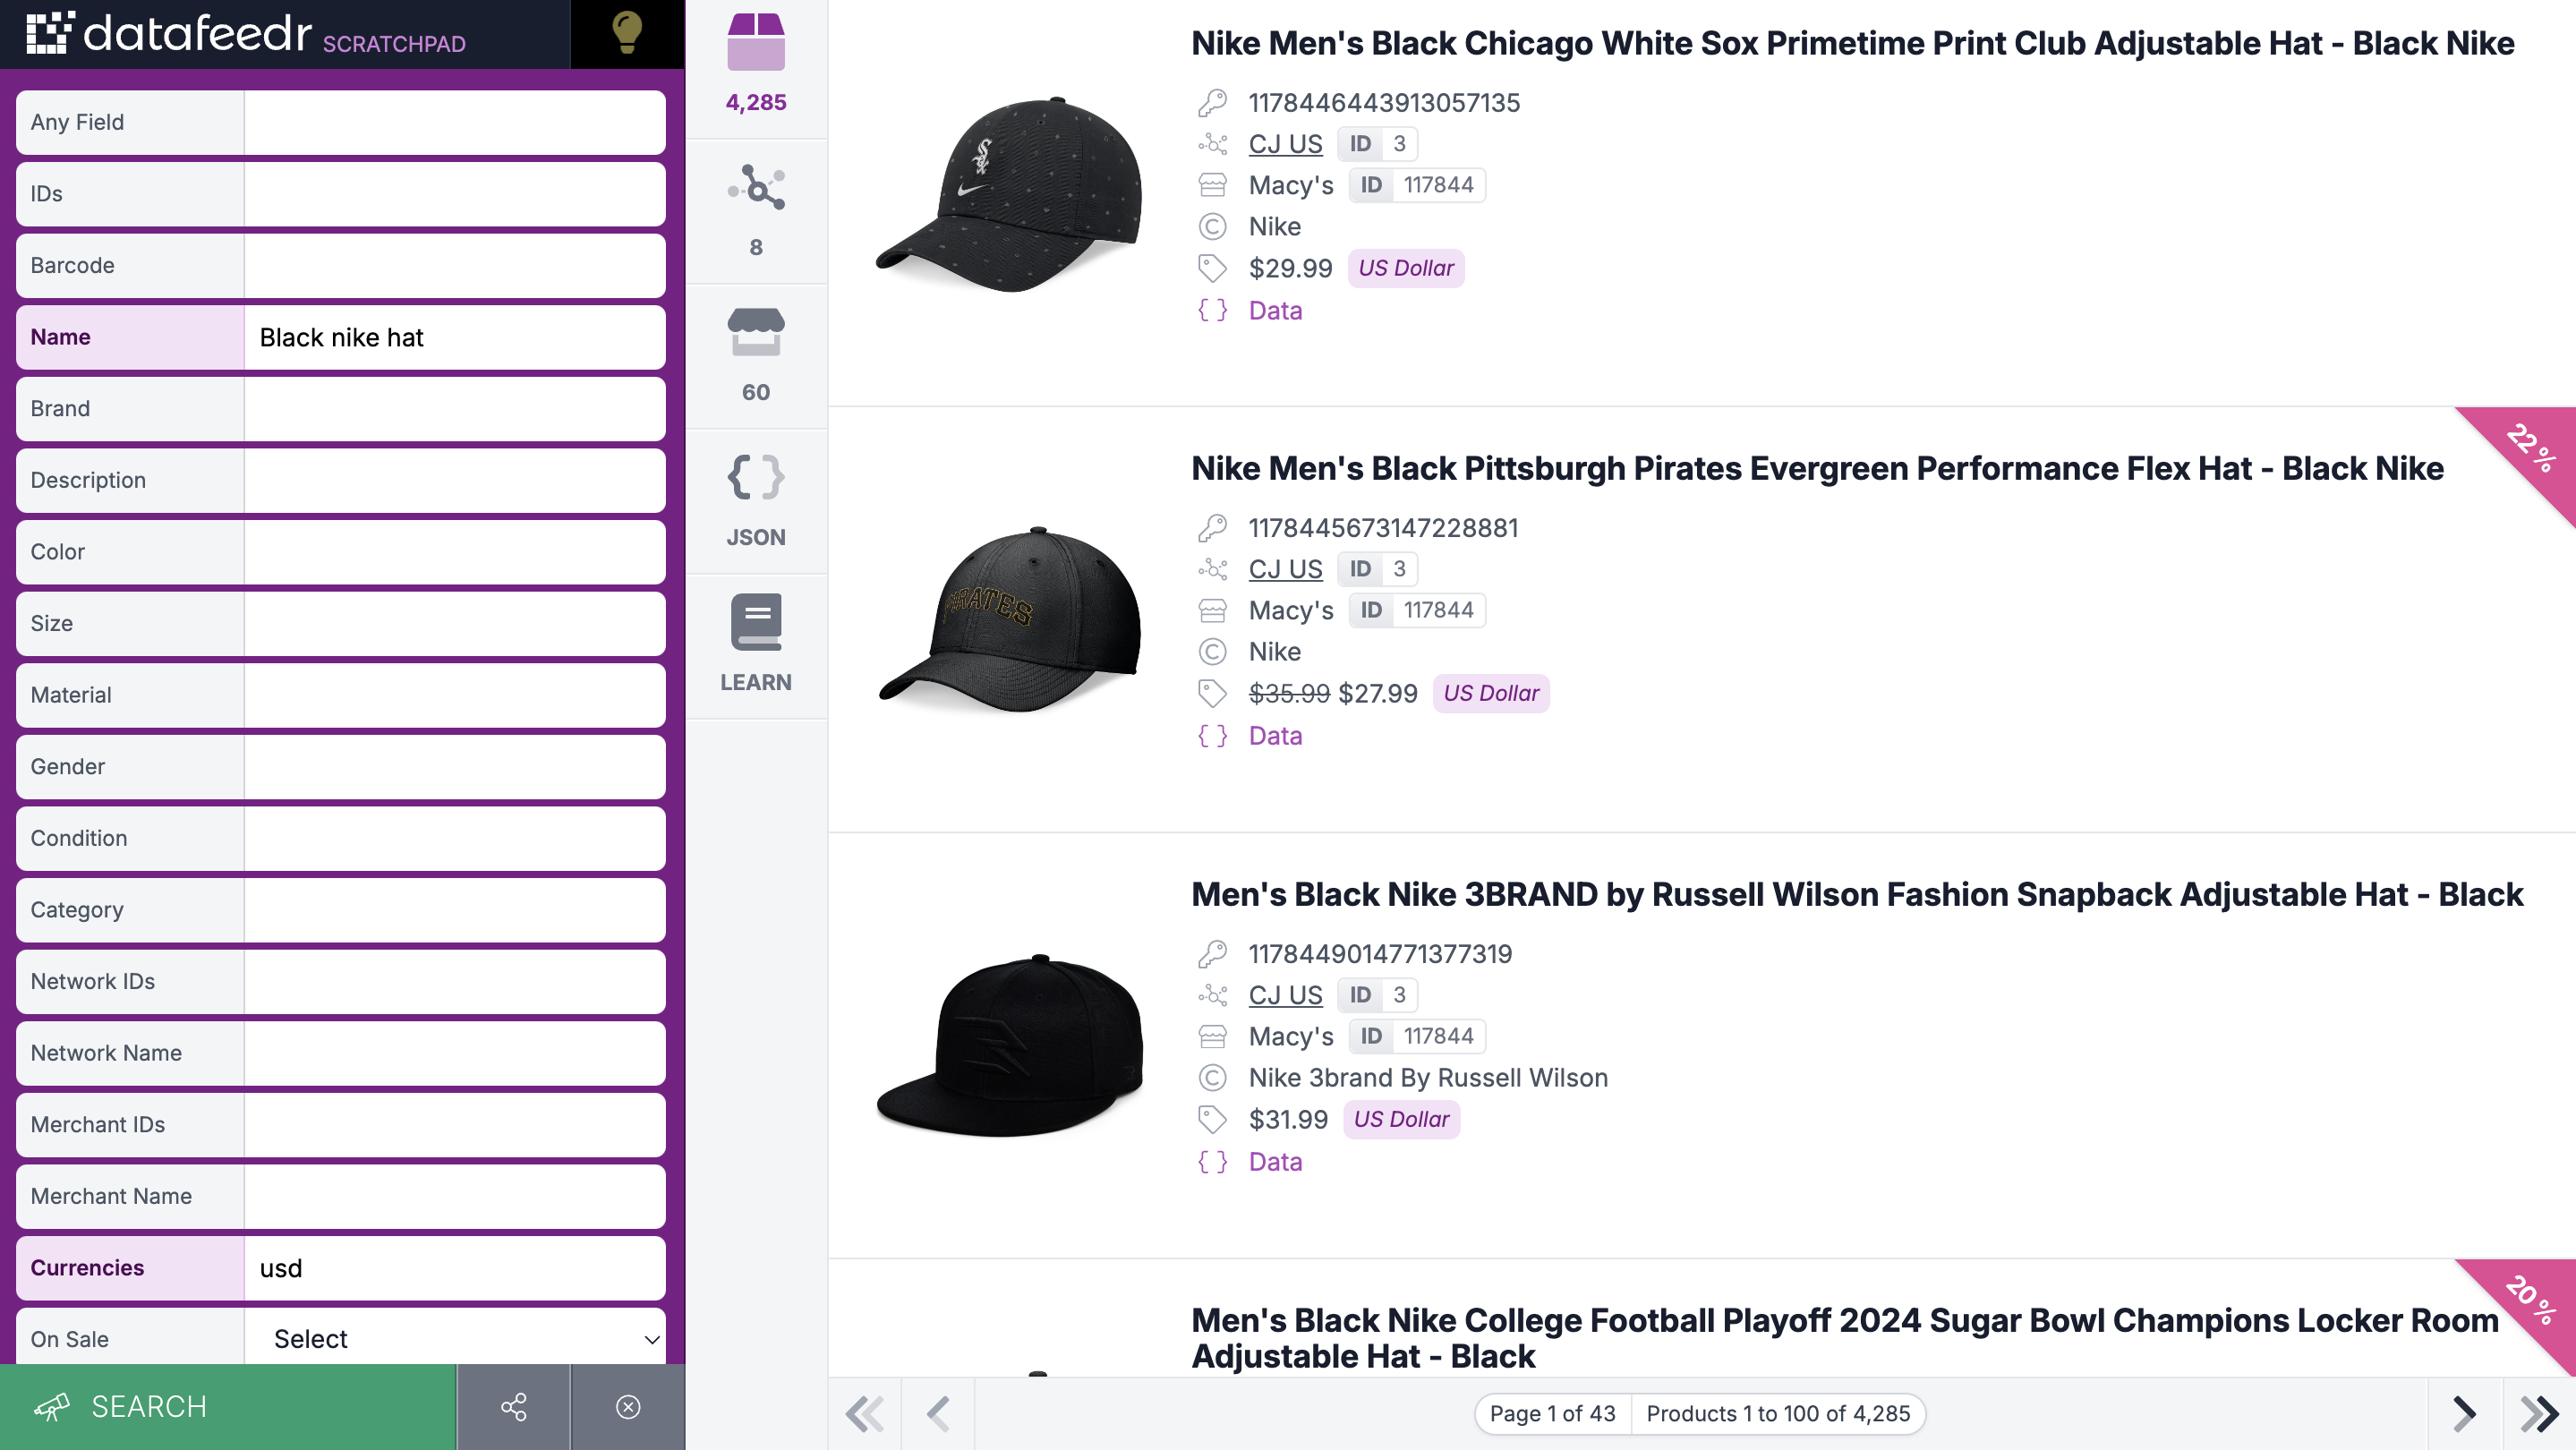Open Data link for Pirates hat
This screenshot has height=1450, width=2576.
tap(1275, 736)
